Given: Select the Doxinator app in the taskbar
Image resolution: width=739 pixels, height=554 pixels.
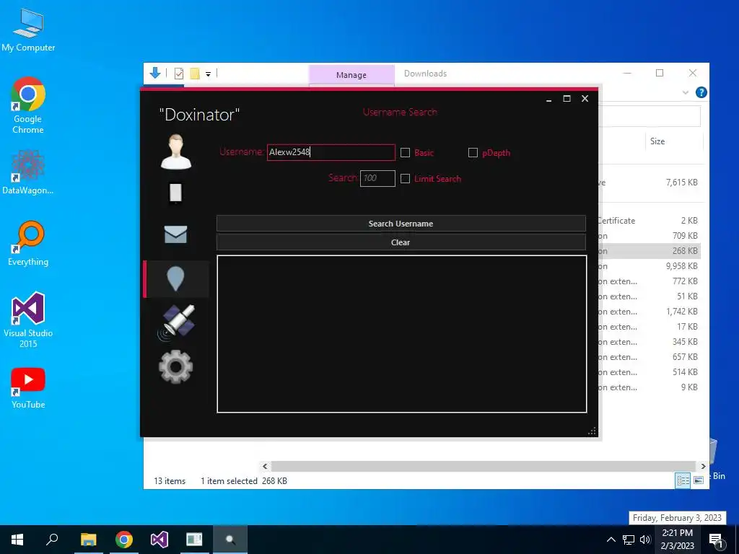Looking at the screenshot, I should [x=230, y=540].
